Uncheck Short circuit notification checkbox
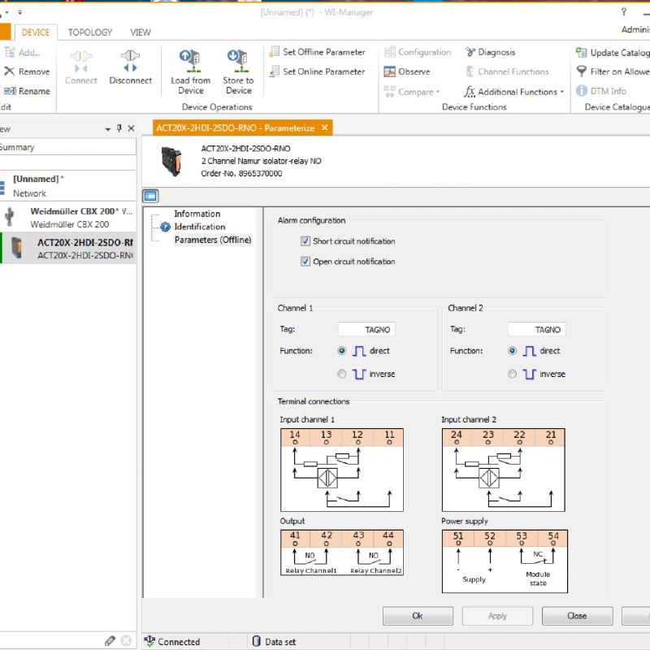 pos(305,241)
